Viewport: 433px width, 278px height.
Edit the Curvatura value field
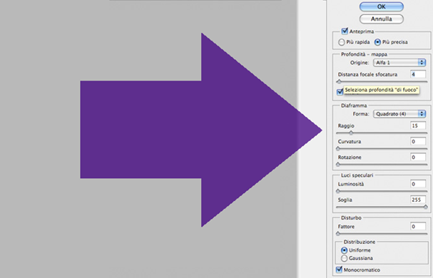418,141
